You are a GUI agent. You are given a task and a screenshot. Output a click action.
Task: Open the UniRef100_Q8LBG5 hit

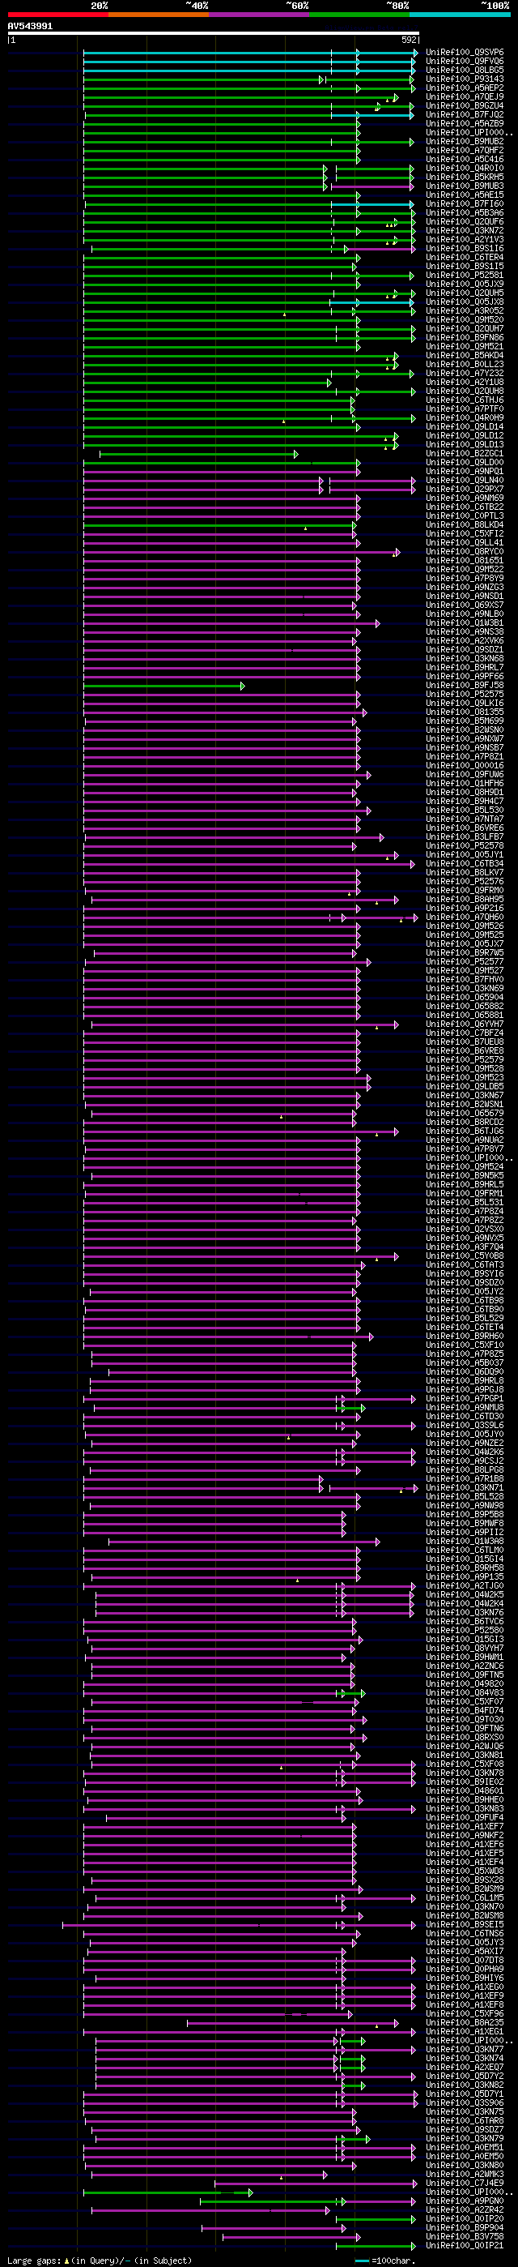click(x=465, y=71)
